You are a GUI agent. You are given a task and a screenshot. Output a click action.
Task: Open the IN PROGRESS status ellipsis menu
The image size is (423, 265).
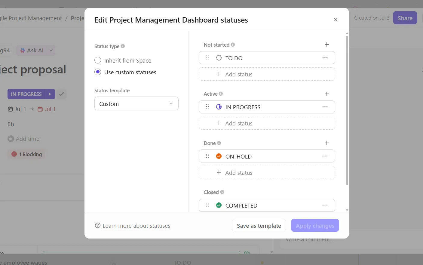(x=325, y=107)
